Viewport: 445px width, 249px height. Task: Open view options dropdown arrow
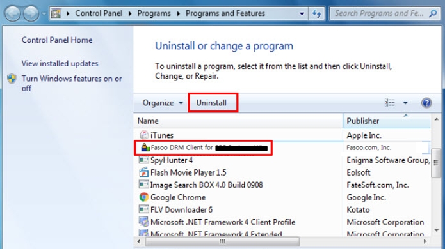tap(405, 103)
